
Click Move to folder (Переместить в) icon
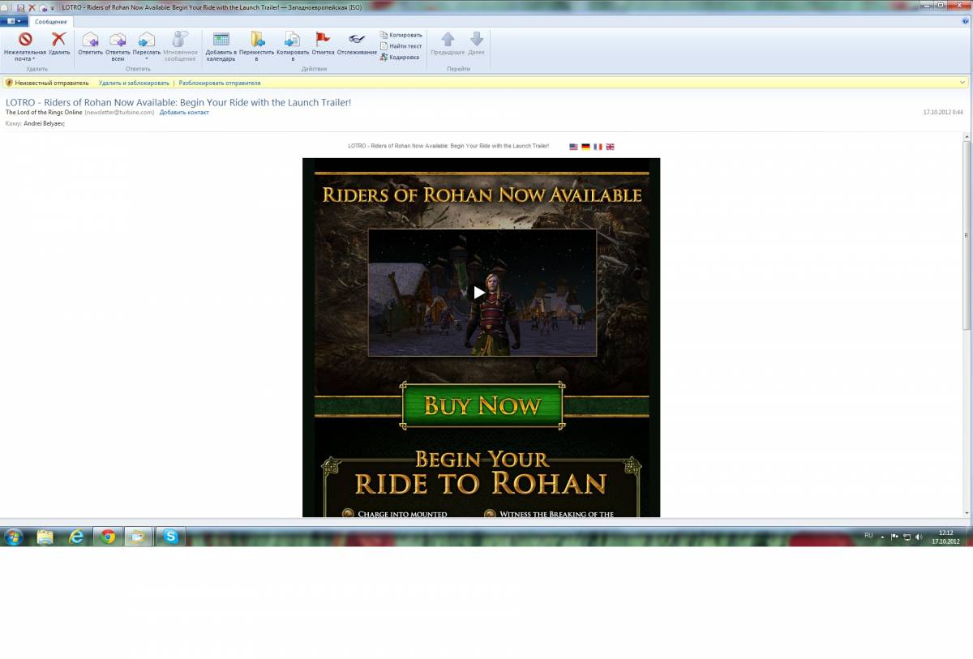point(257,39)
